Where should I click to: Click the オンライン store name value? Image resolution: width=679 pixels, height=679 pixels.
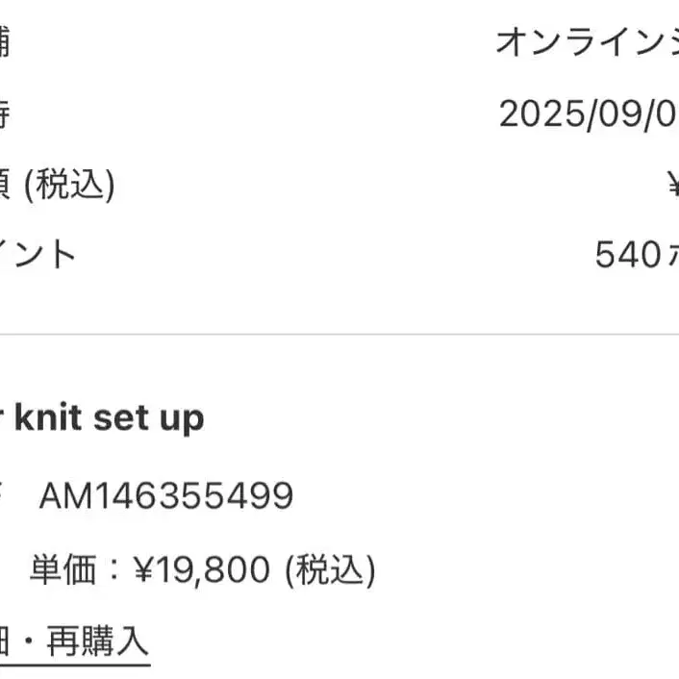click(x=587, y=41)
